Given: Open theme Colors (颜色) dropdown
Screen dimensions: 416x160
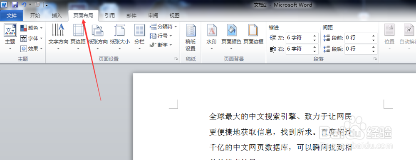Looking at the screenshot, I should tap(32, 28).
